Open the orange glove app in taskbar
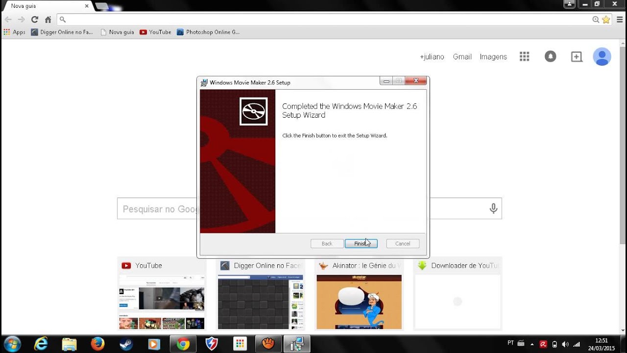Viewport: 627px width, 353px height. point(268,344)
